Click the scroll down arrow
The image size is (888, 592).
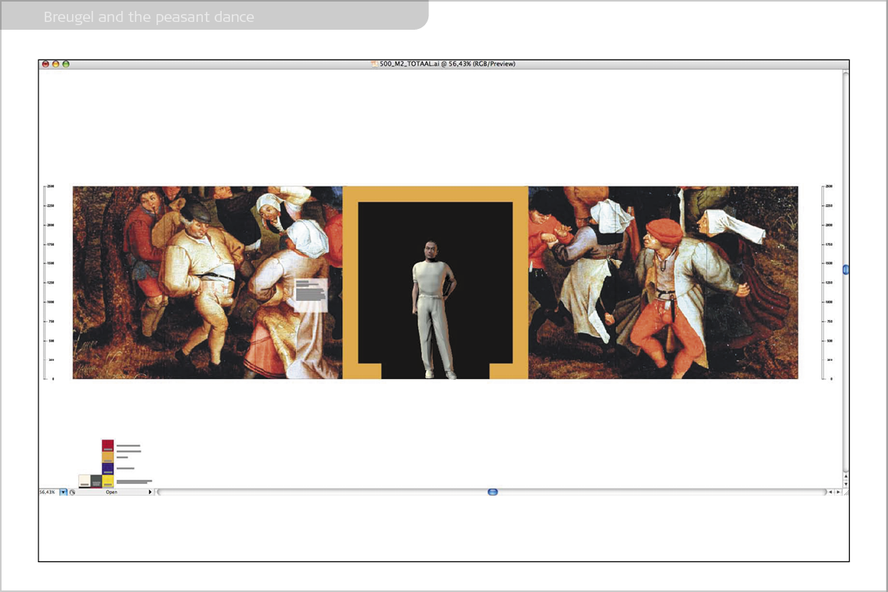point(846,484)
